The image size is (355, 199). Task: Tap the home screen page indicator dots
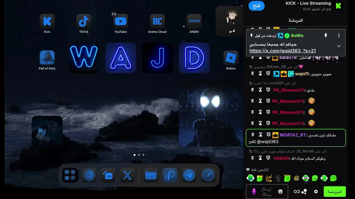coord(139,155)
